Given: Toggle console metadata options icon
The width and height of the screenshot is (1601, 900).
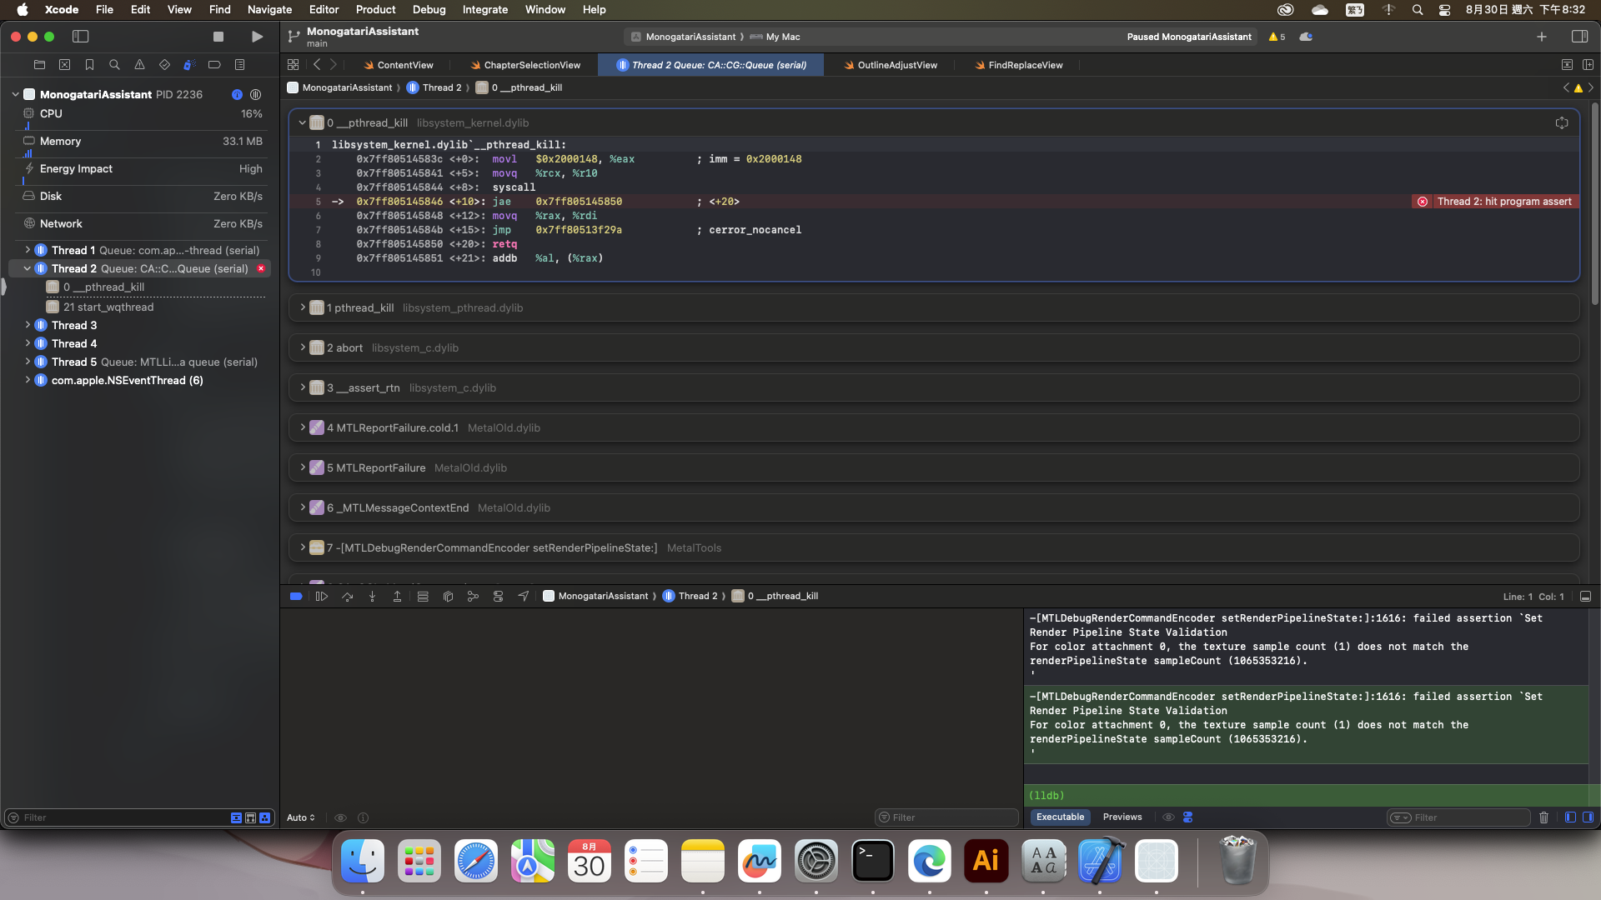Looking at the screenshot, I should (1188, 817).
